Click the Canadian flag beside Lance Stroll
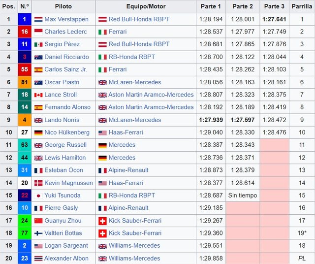 pyautogui.click(x=38, y=95)
